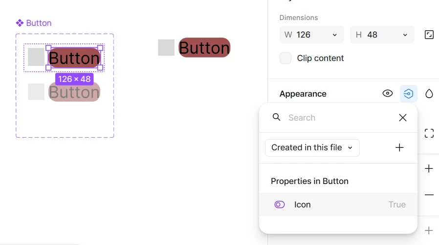Select the grey icon square of the instance

tap(166, 47)
